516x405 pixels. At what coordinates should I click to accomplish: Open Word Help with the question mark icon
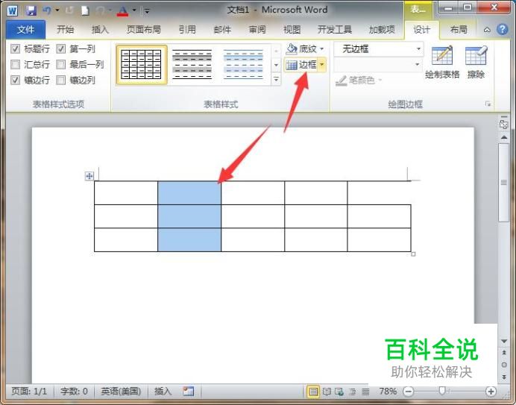click(502, 30)
